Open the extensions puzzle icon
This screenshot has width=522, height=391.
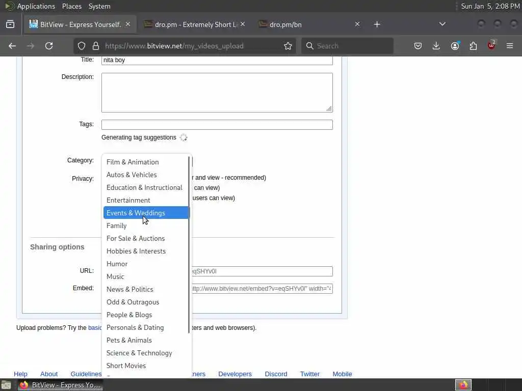coord(473,46)
